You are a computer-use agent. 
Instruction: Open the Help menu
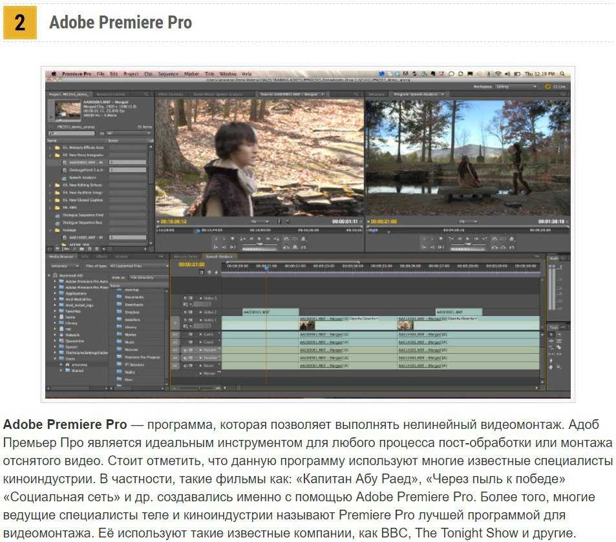[246, 74]
